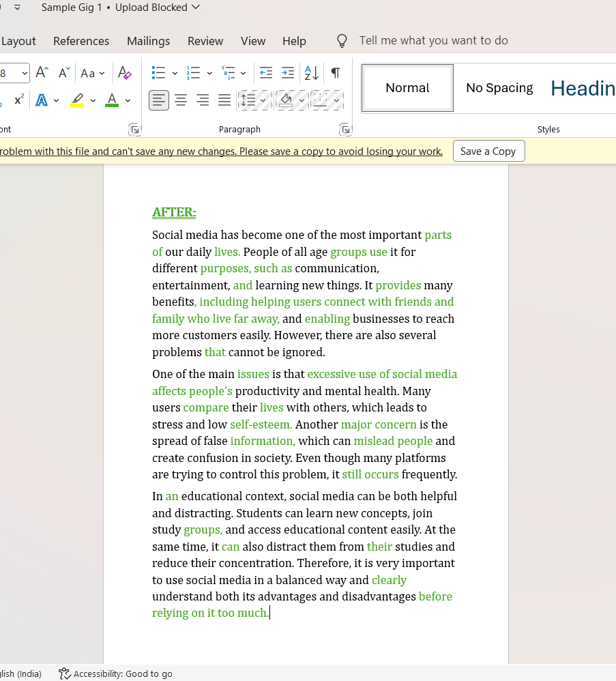This screenshot has width=616, height=681.
Task: Switch to the References tab
Action: [81, 41]
